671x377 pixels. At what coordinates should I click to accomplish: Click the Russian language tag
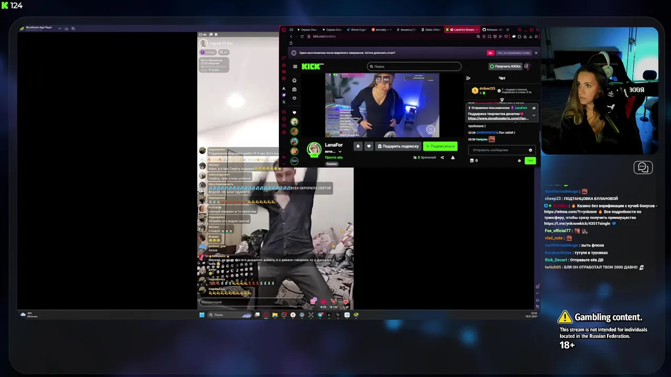click(x=332, y=164)
